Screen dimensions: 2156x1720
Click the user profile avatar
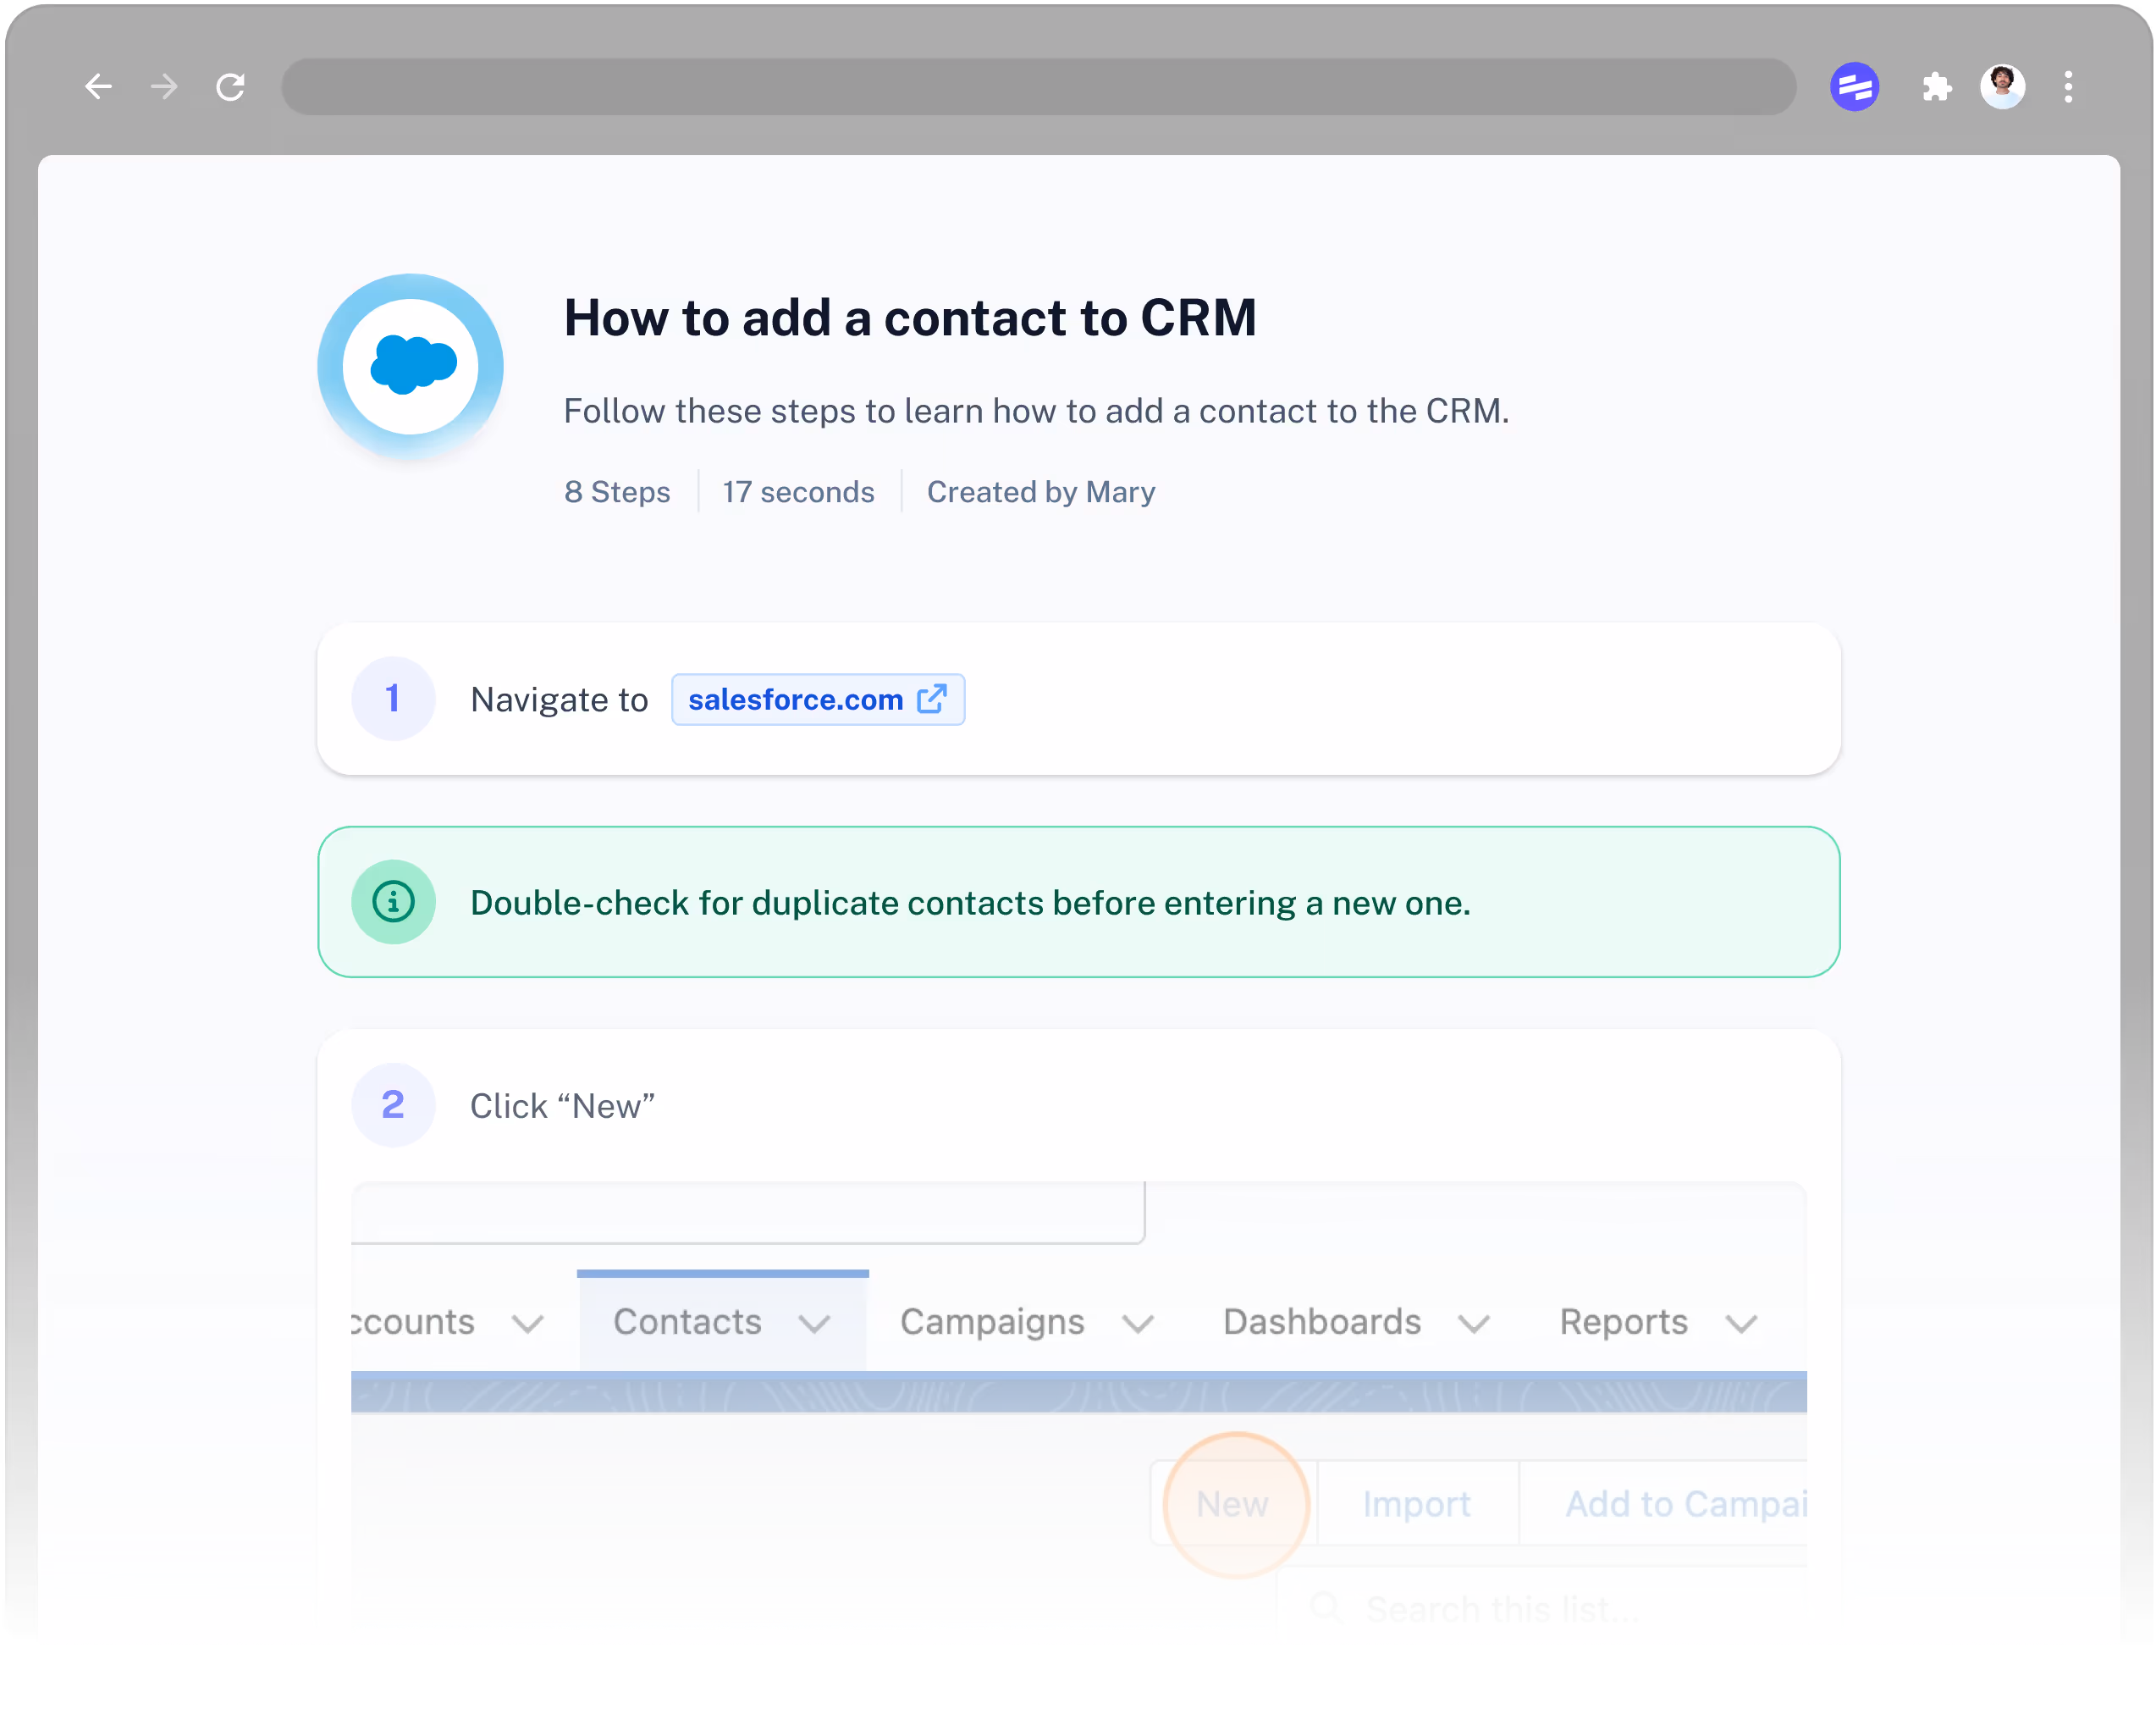2002,87
